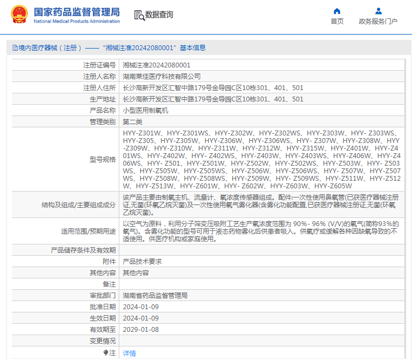Click the 数据查询 magnifier document icon
Viewport: 412px width, 361px height.
click(139, 15)
